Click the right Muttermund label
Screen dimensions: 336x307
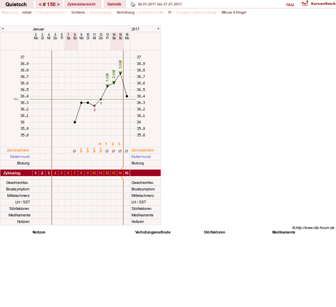141,157
